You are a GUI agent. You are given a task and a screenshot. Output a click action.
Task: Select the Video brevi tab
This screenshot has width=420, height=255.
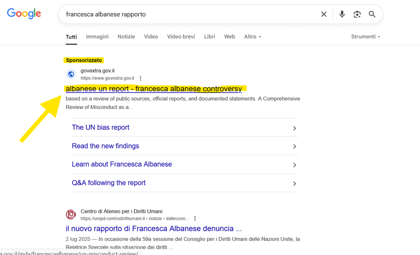181,37
